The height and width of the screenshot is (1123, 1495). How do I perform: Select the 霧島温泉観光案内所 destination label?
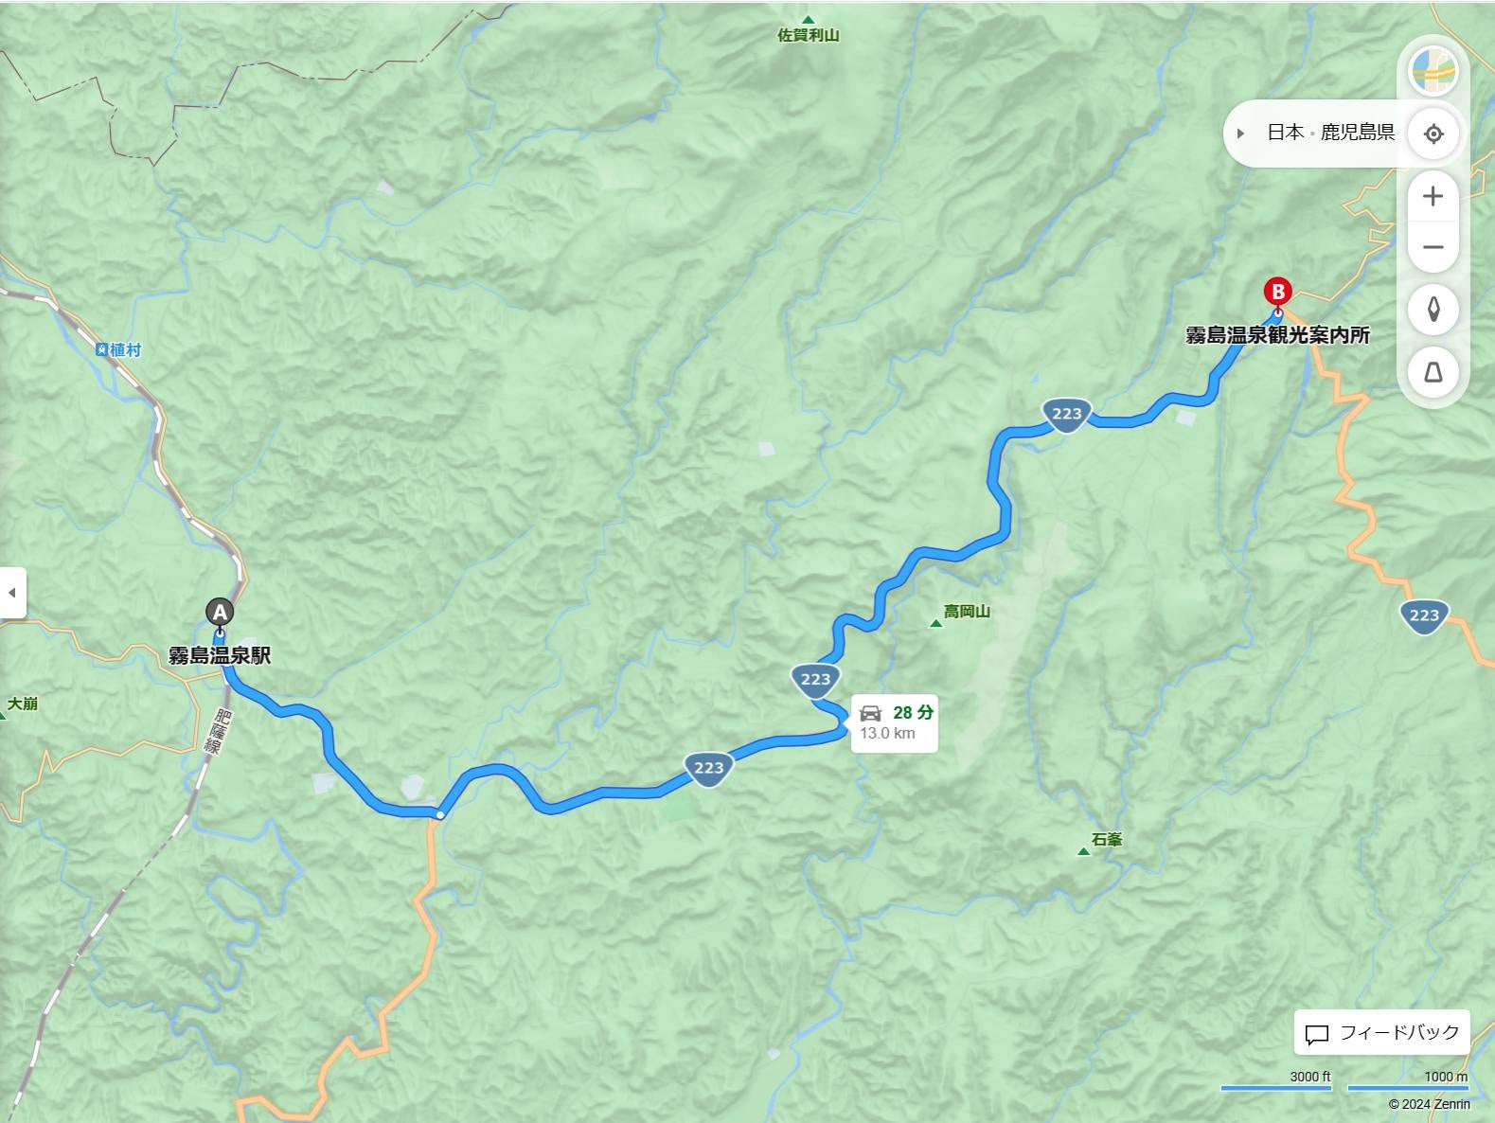point(1277,335)
